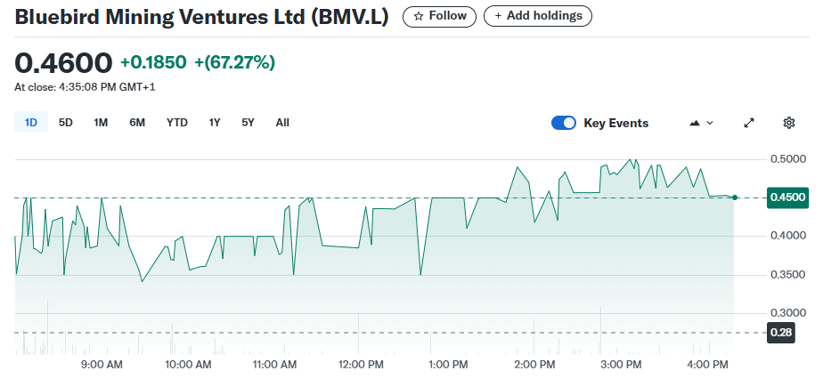Click the 0.5000 y-axis label
Image resolution: width=823 pixels, height=379 pixels.
[787, 159]
